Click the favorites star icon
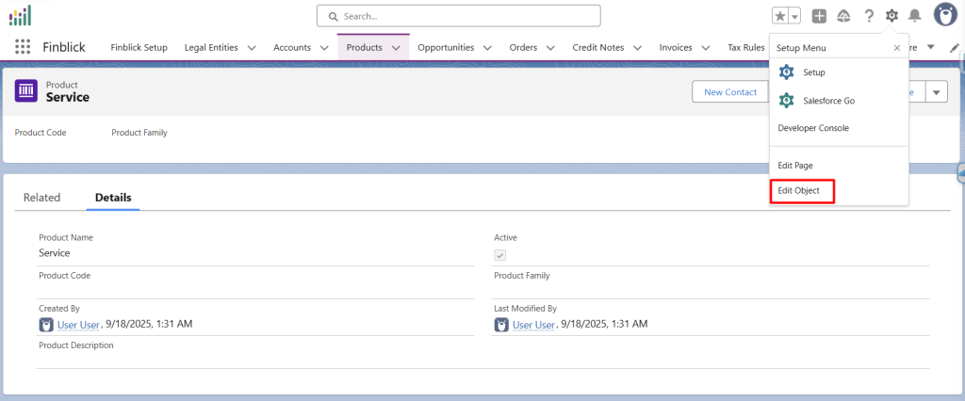 779,16
